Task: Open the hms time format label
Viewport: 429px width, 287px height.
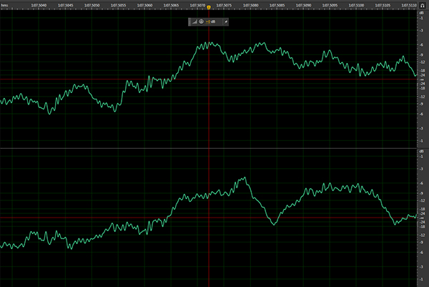Action: (x=4, y=4)
